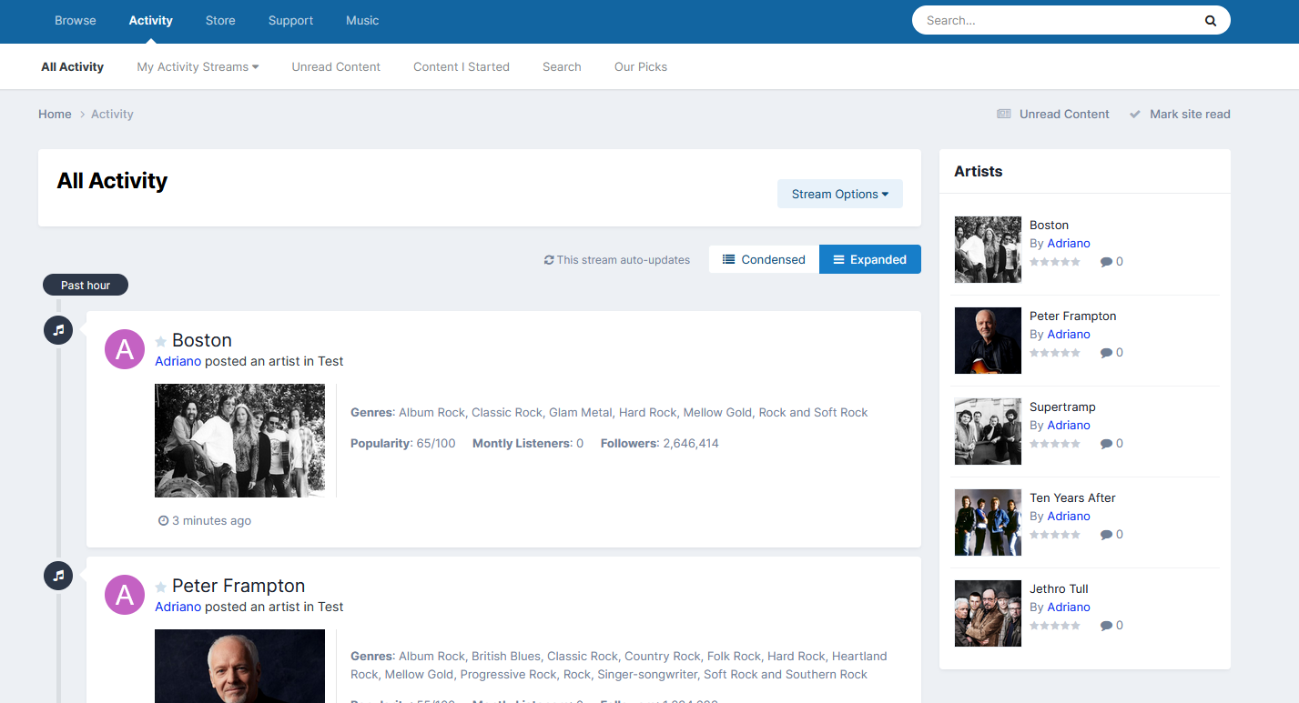Image resolution: width=1299 pixels, height=703 pixels.
Task: Open the Browse menu
Action: pos(76,20)
